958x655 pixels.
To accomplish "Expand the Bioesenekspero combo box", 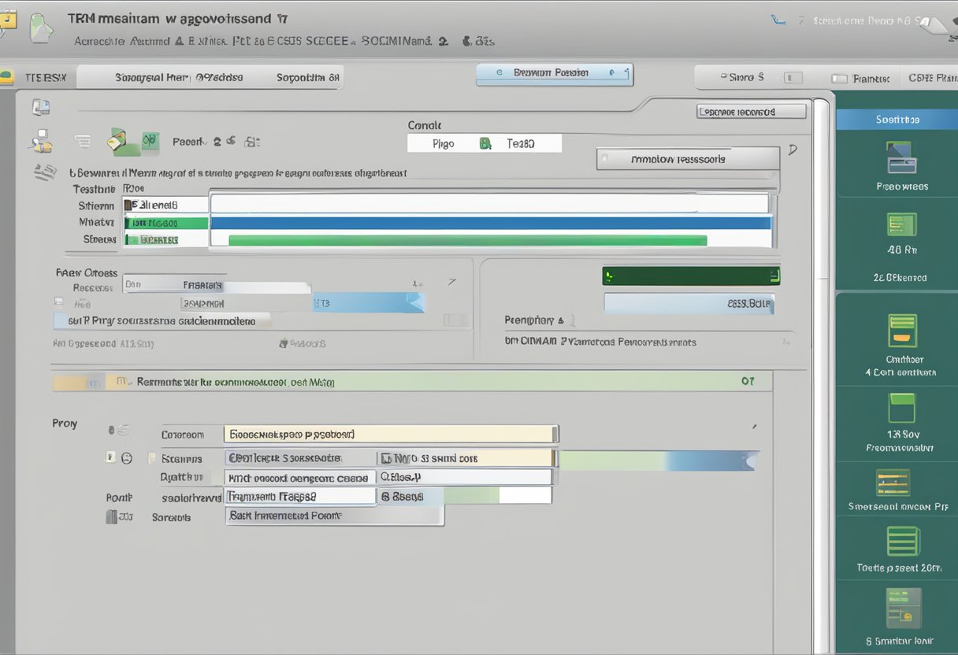I will click(391, 434).
